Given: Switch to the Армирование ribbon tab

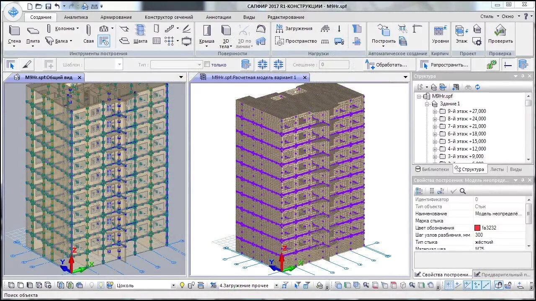Looking at the screenshot, I should click(x=116, y=17).
